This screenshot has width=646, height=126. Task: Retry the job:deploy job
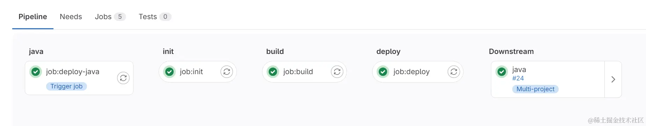[x=454, y=72]
